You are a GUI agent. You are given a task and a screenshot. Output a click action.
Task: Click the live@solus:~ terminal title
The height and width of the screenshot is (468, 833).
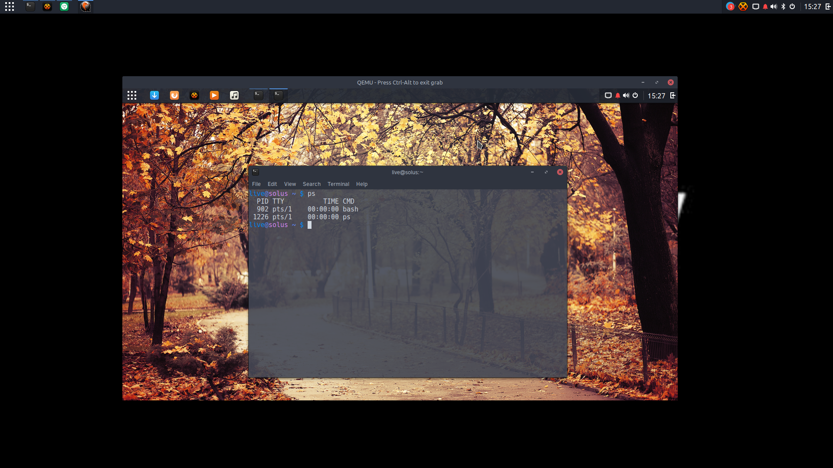click(x=407, y=172)
